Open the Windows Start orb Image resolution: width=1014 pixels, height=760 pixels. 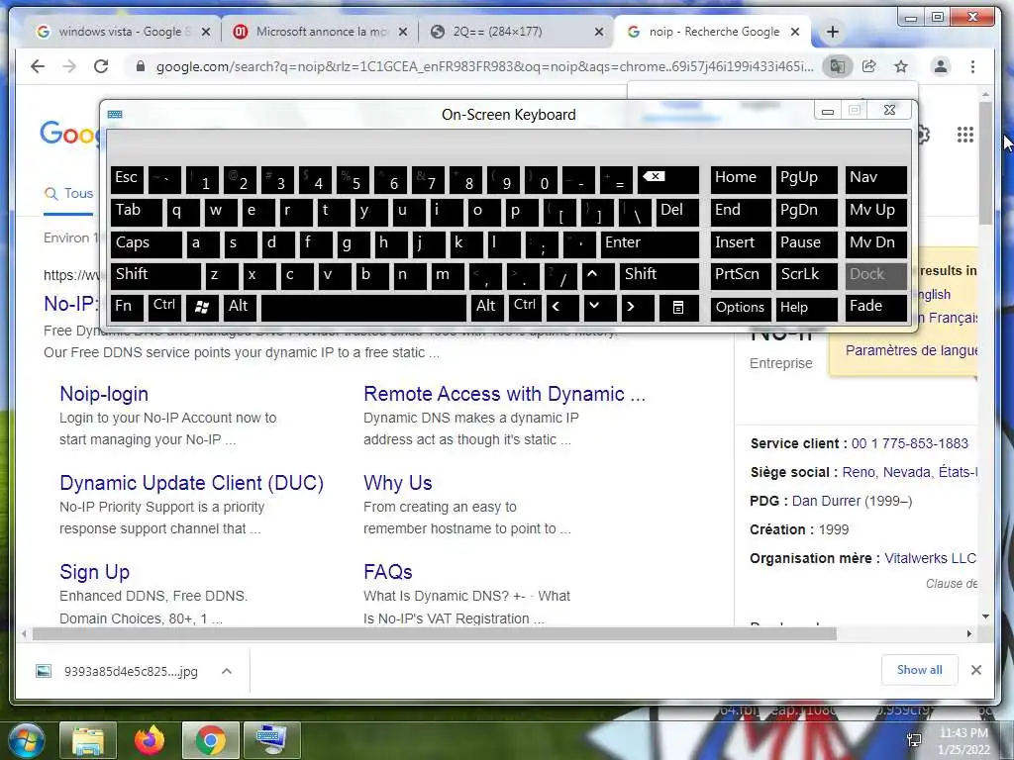(x=26, y=740)
